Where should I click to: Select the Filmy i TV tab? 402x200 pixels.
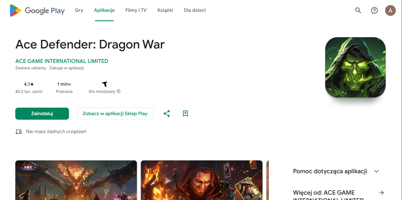point(136,10)
